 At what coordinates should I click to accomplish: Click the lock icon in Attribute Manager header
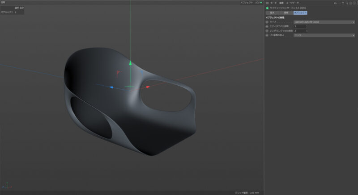pos(350,3)
